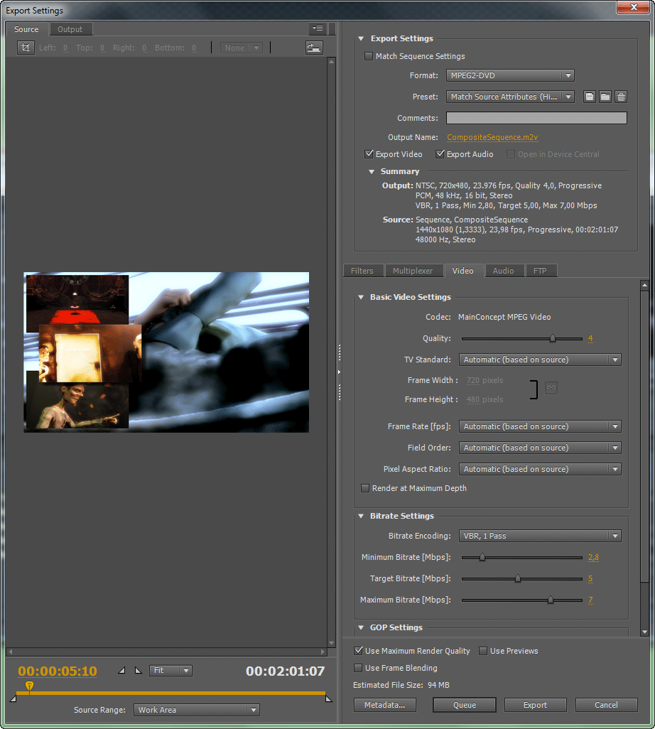655x729 pixels.
Task: Open the Format dropdown showing MPEG2-DVD
Action: click(x=510, y=75)
